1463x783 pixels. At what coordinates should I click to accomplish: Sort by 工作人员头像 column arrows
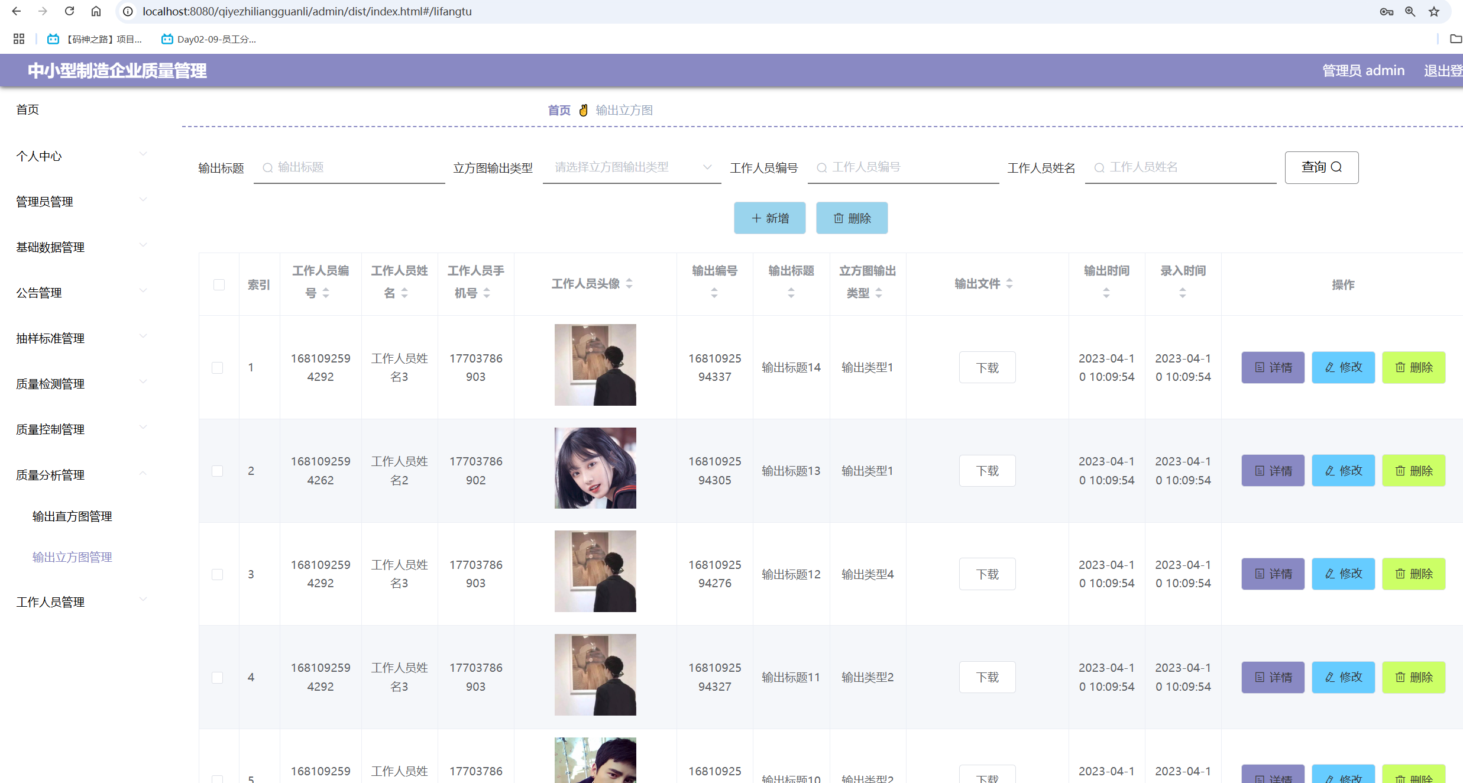629,284
